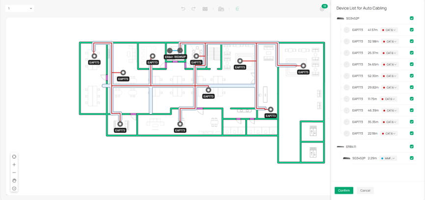Select the hand pan tool
425x200 pixels.
[x=14, y=180]
